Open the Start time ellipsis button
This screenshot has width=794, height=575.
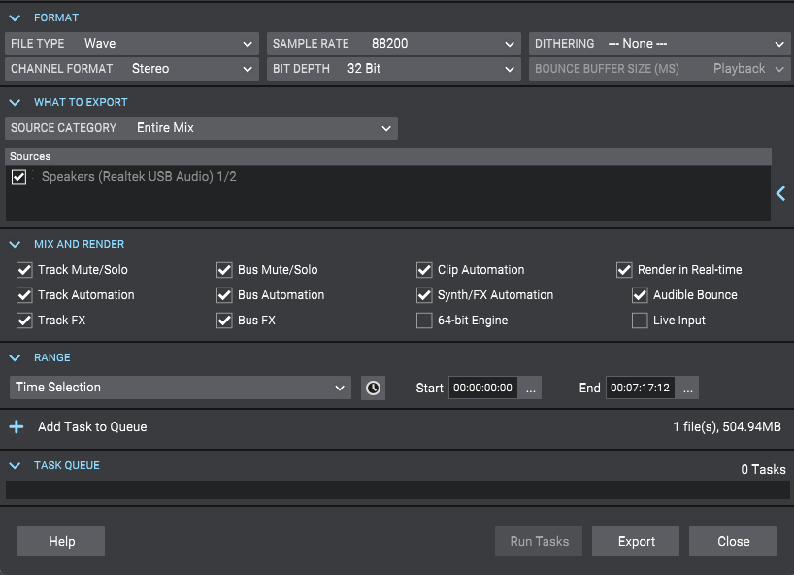tap(530, 388)
